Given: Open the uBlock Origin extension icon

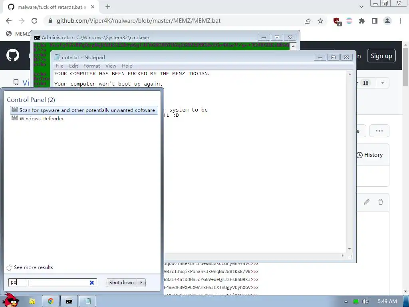Looking at the screenshot, I should (337, 21).
